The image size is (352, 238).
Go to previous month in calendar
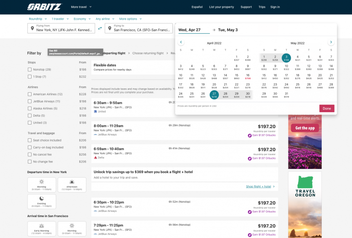point(181,42)
